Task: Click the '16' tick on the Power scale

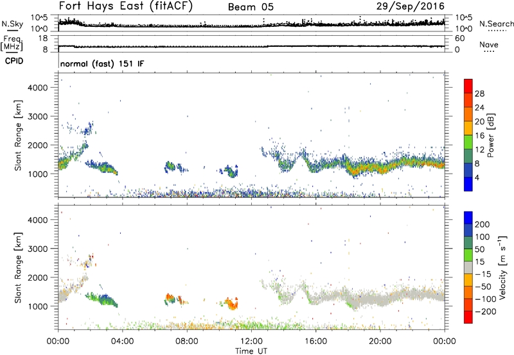Action: point(479,136)
